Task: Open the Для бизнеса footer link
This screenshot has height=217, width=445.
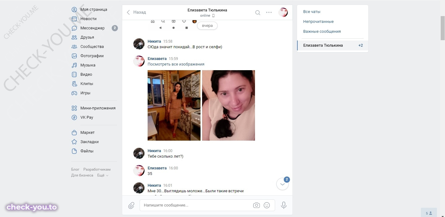Action: click(x=82, y=175)
